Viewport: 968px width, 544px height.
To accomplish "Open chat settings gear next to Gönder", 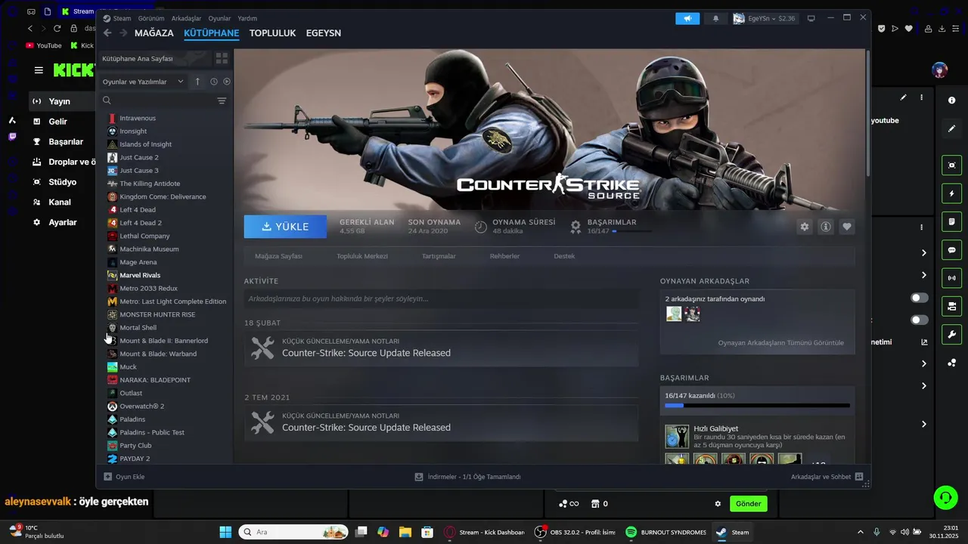I will tap(718, 503).
